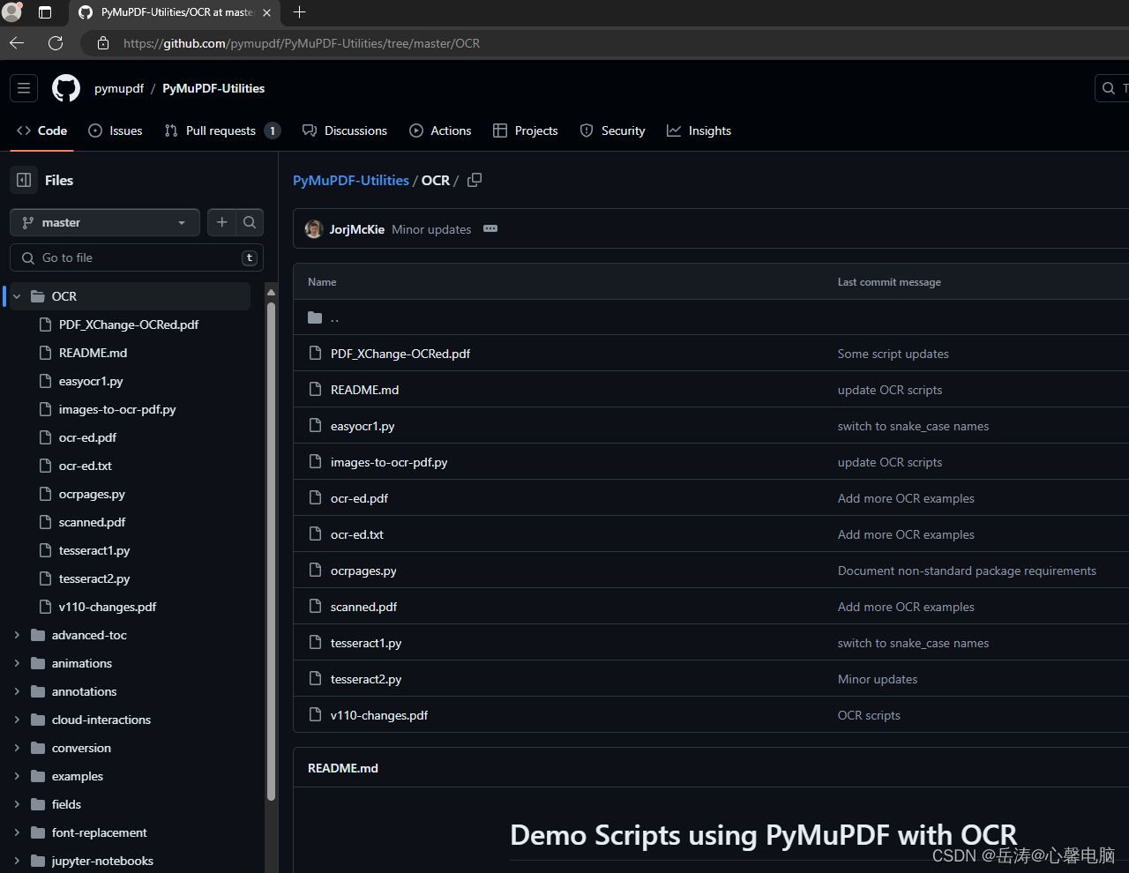Click the GitHub logo icon

coord(65,88)
